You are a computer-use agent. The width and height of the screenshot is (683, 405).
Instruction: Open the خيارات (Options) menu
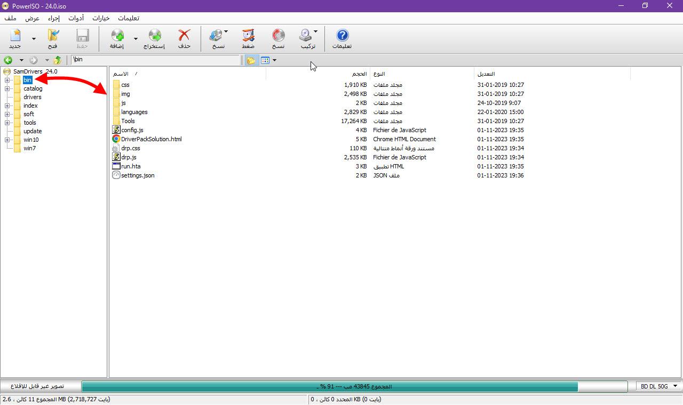[101, 18]
